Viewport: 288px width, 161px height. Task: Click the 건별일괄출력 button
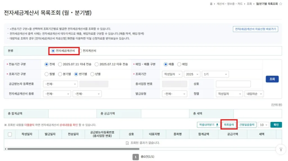coord(247,125)
